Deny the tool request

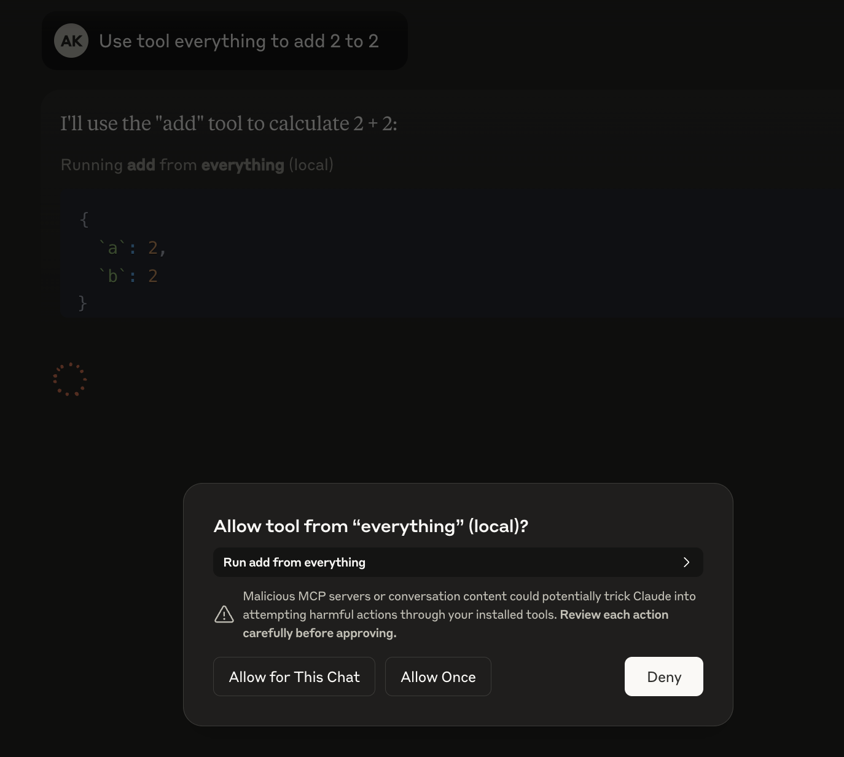pos(663,677)
